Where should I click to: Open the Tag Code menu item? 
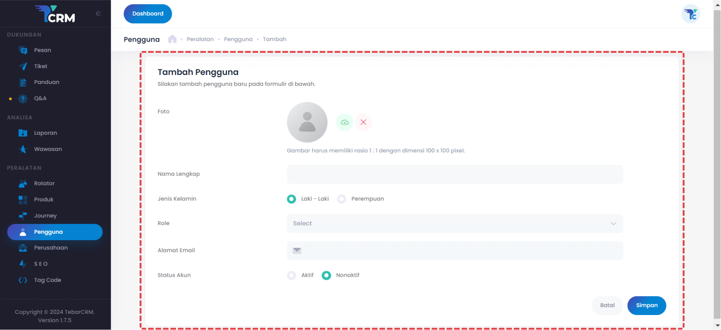pos(47,280)
